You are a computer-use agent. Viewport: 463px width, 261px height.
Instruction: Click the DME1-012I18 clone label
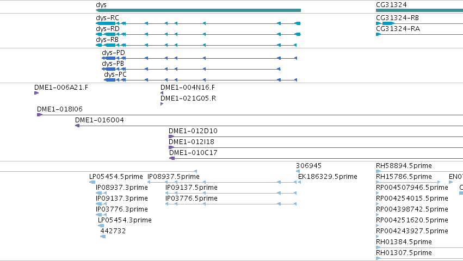click(x=192, y=142)
